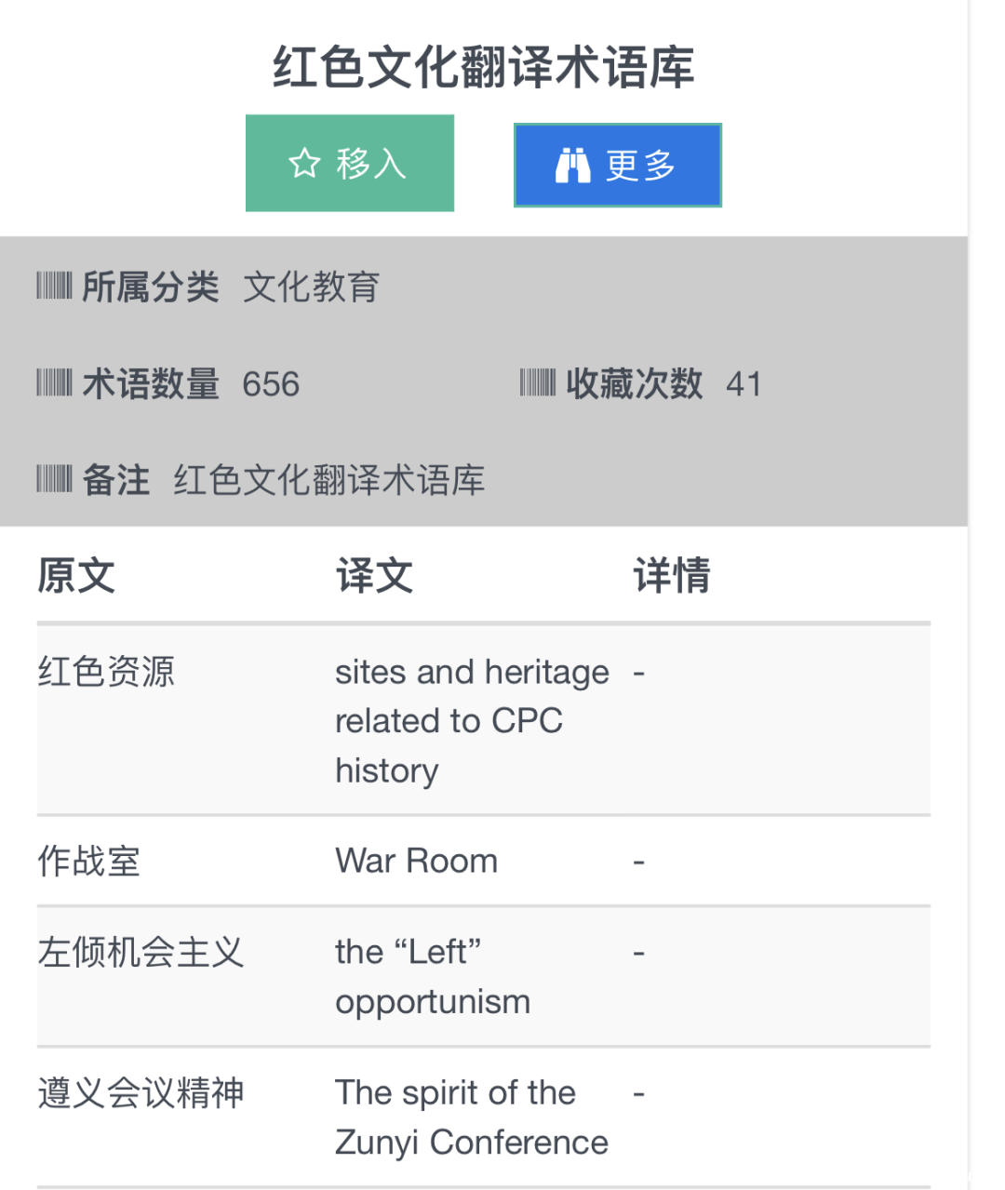Click the page title 红色文化翻译术语库
This screenshot has width=1005, height=1190.
(484, 67)
